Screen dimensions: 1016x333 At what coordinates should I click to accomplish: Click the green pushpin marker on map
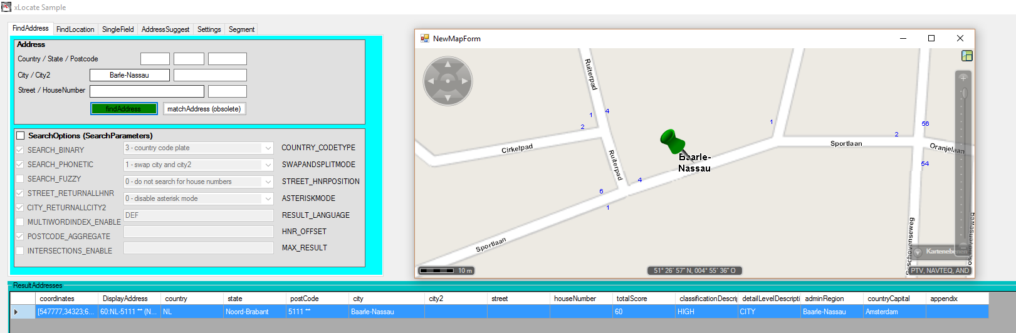pos(672,140)
